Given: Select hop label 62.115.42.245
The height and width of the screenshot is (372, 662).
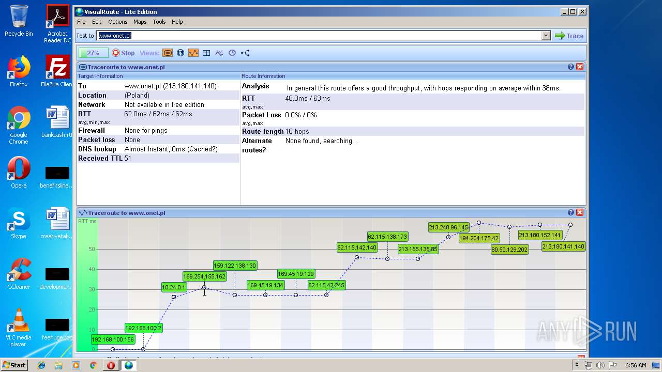Looking at the screenshot, I should tap(326, 285).
